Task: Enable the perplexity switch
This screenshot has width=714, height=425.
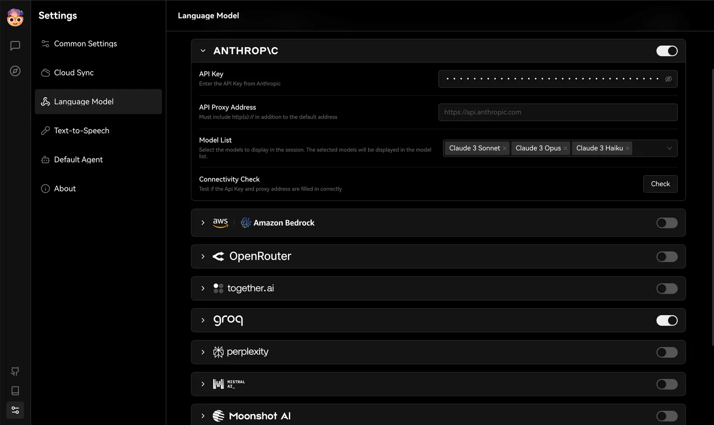Action: point(667,352)
